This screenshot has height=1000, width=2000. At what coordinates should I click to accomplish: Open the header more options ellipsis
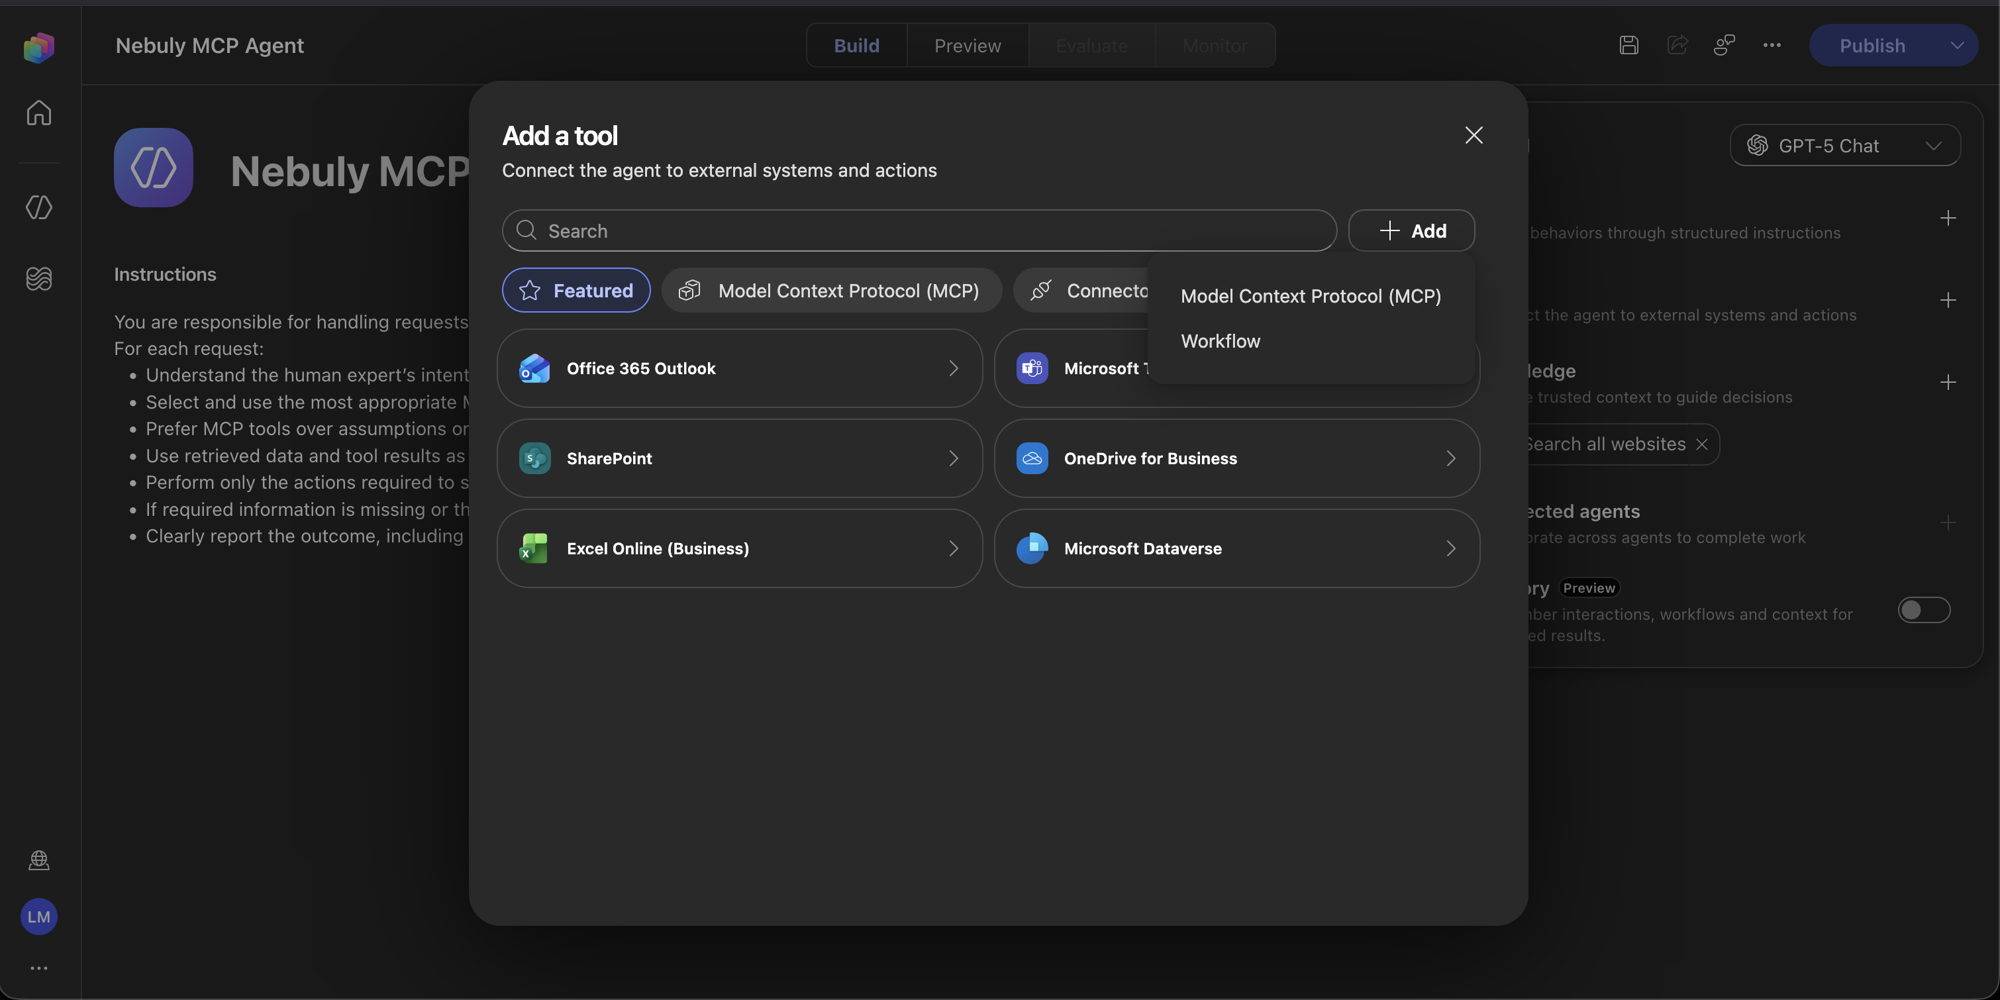point(1772,45)
